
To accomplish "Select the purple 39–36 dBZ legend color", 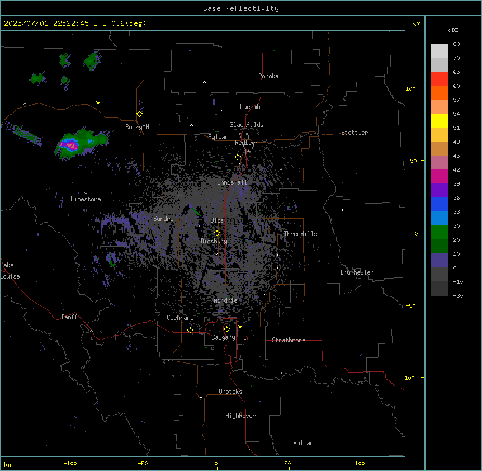I will (x=440, y=191).
